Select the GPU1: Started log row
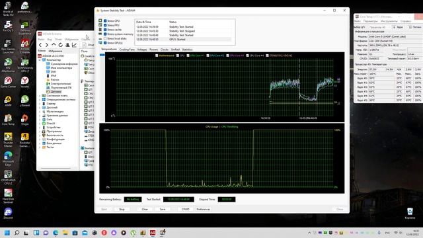 point(184,40)
